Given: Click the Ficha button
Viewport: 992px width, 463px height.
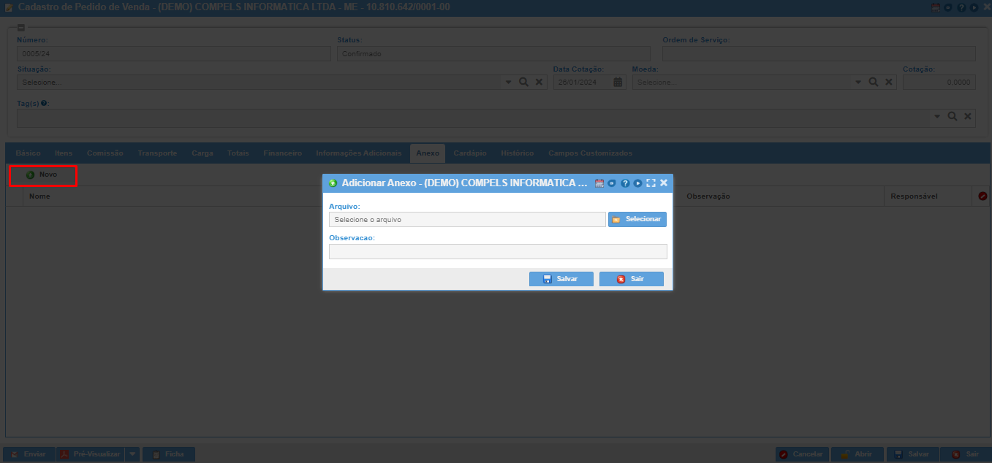Looking at the screenshot, I should tap(169, 454).
